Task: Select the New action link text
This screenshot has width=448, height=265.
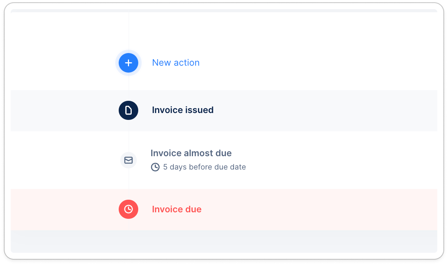Action: click(176, 63)
